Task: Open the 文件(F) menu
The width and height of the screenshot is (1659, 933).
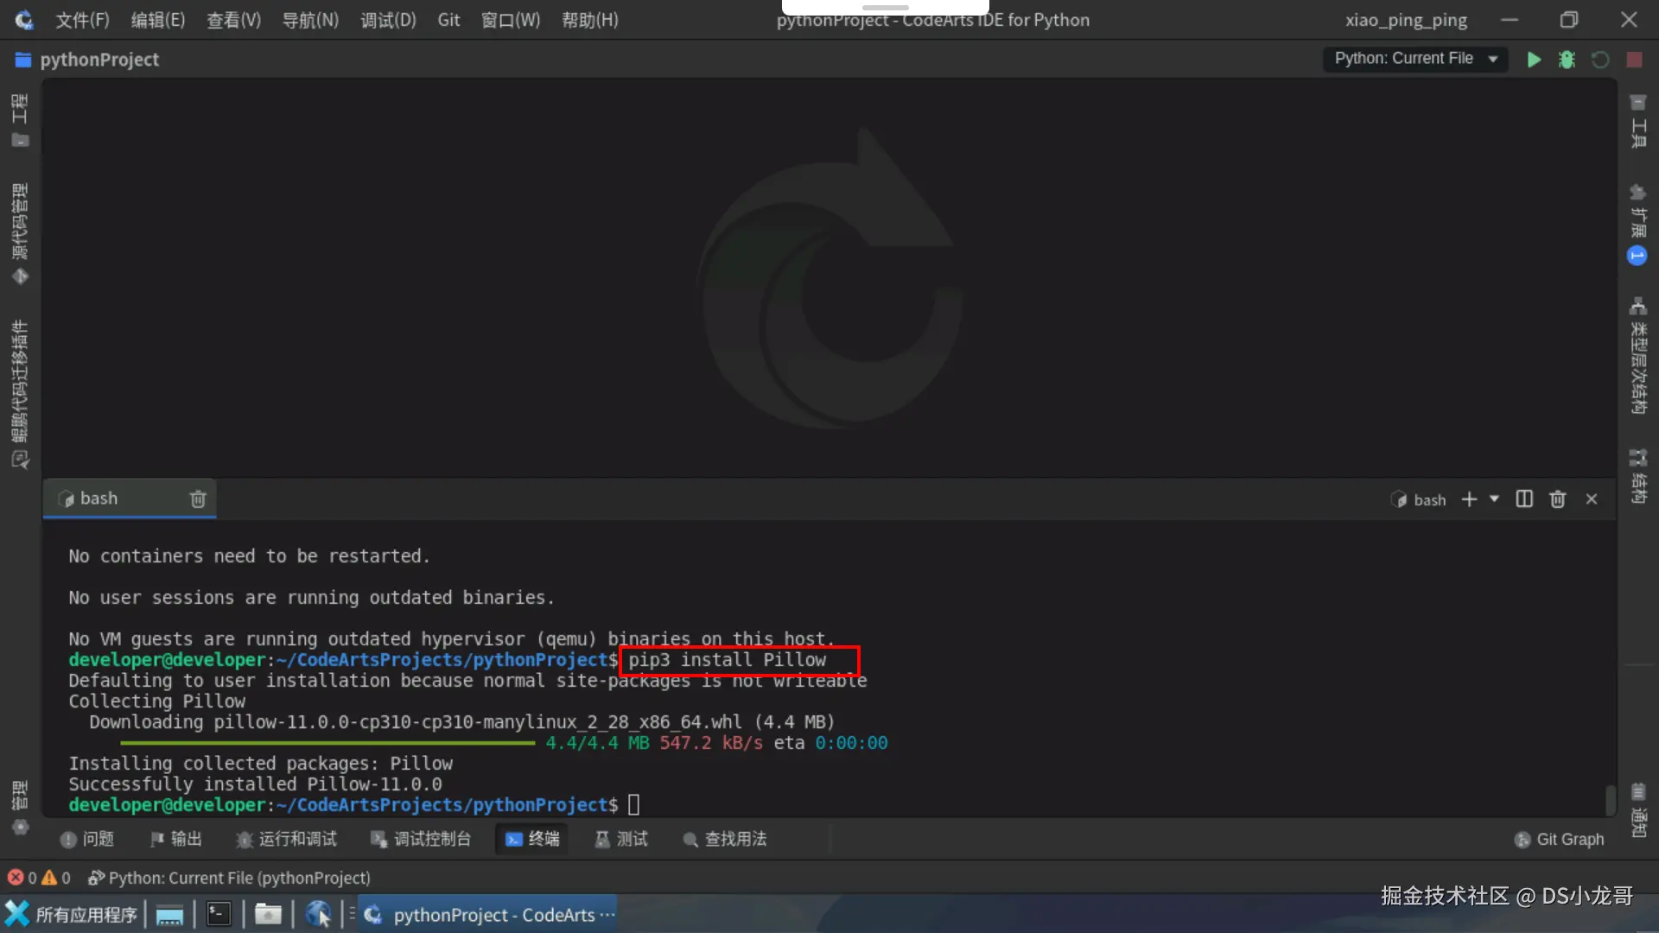Action: coord(82,20)
